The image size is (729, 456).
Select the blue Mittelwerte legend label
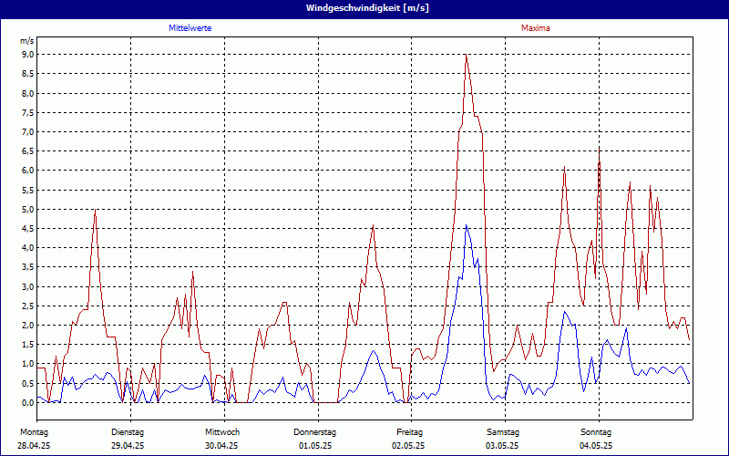(x=190, y=28)
